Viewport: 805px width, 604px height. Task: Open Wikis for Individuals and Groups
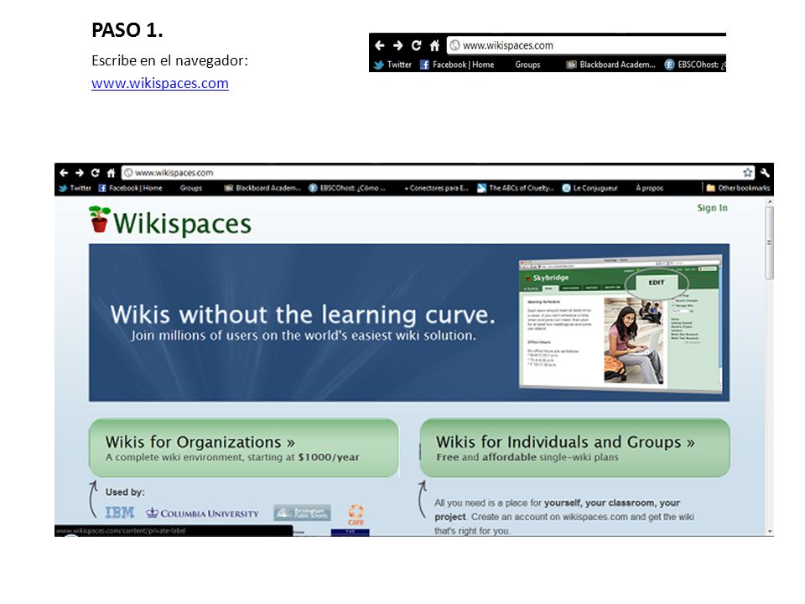click(x=574, y=448)
